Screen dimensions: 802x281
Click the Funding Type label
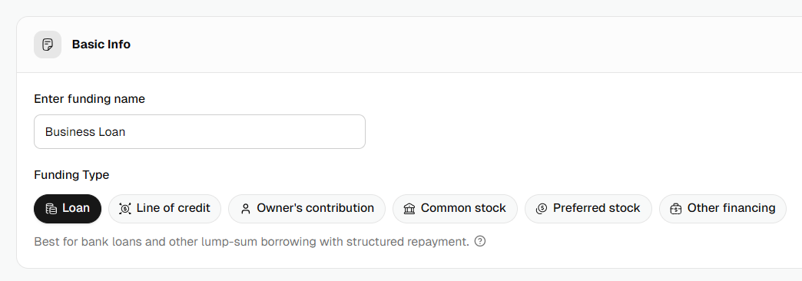(x=71, y=175)
